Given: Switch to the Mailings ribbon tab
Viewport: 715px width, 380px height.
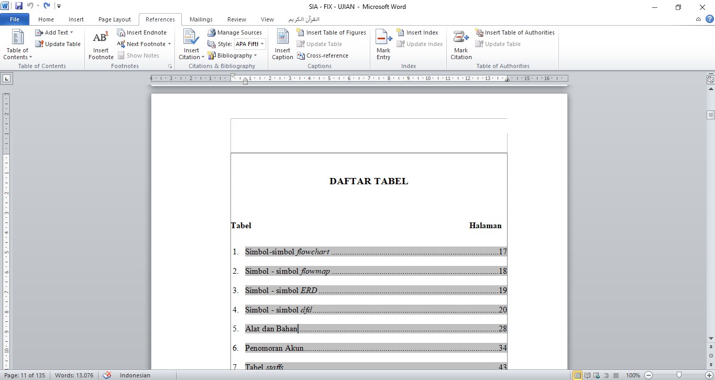Looking at the screenshot, I should point(201,19).
